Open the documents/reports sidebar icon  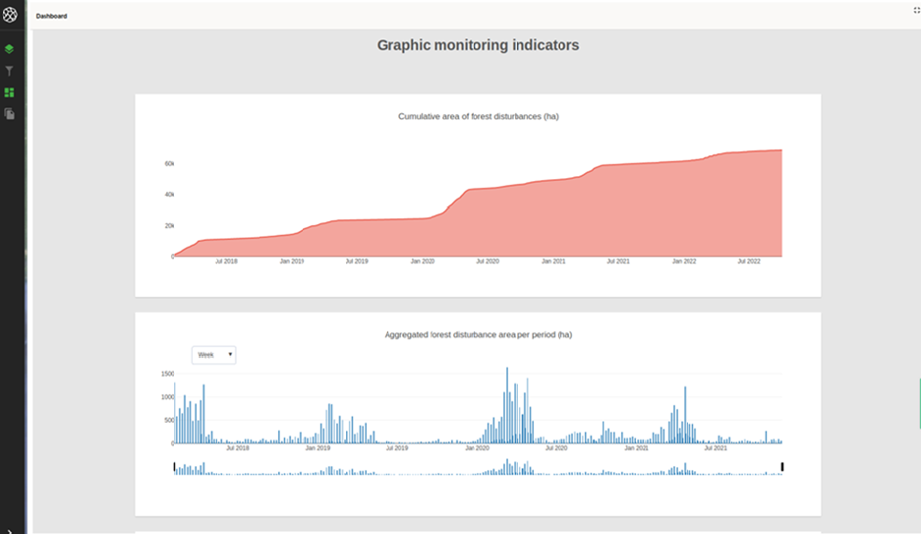click(x=9, y=114)
